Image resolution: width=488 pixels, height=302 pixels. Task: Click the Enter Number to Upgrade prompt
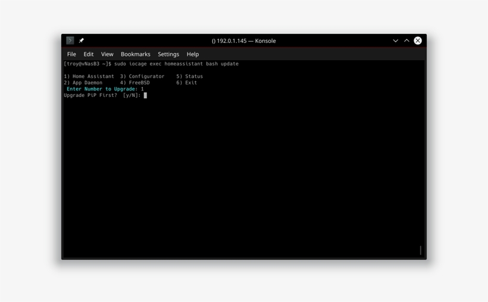click(x=102, y=89)
